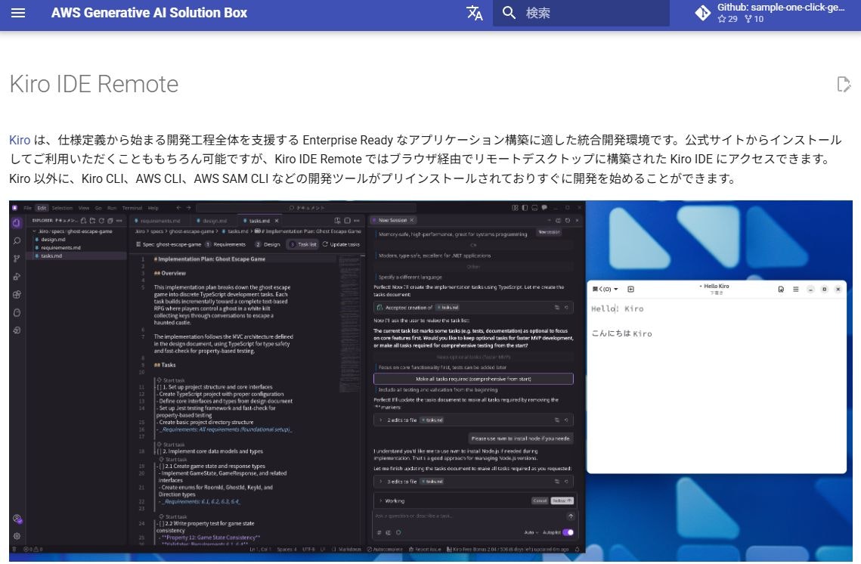The height and width of the screenshot is (564, 861).
Task: Switch to the design.md editor tab
Action: tap(213, 221)
